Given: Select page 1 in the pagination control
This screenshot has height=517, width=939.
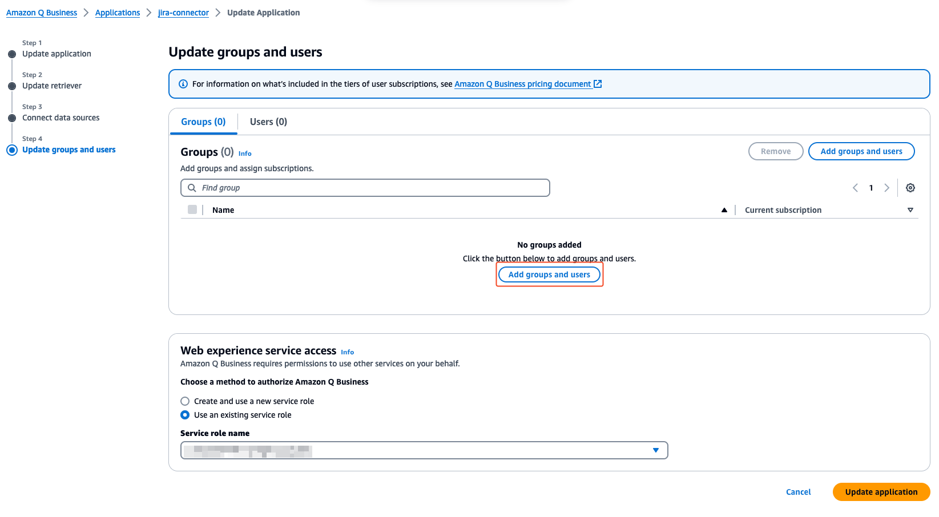Looking at the screenshot, I should coord(871,187).
